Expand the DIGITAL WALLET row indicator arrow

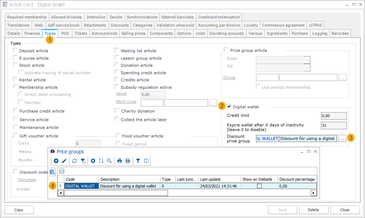[61, 186]
